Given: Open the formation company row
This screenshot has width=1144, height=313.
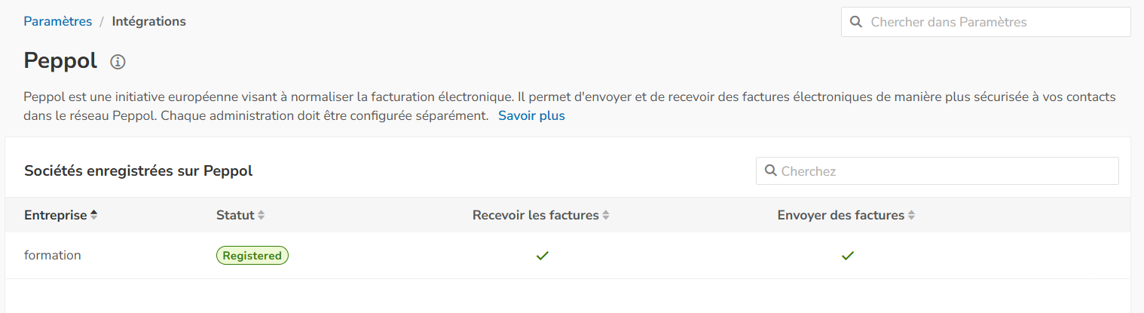Looking at the screenshot, I should [x=53, y=256].
